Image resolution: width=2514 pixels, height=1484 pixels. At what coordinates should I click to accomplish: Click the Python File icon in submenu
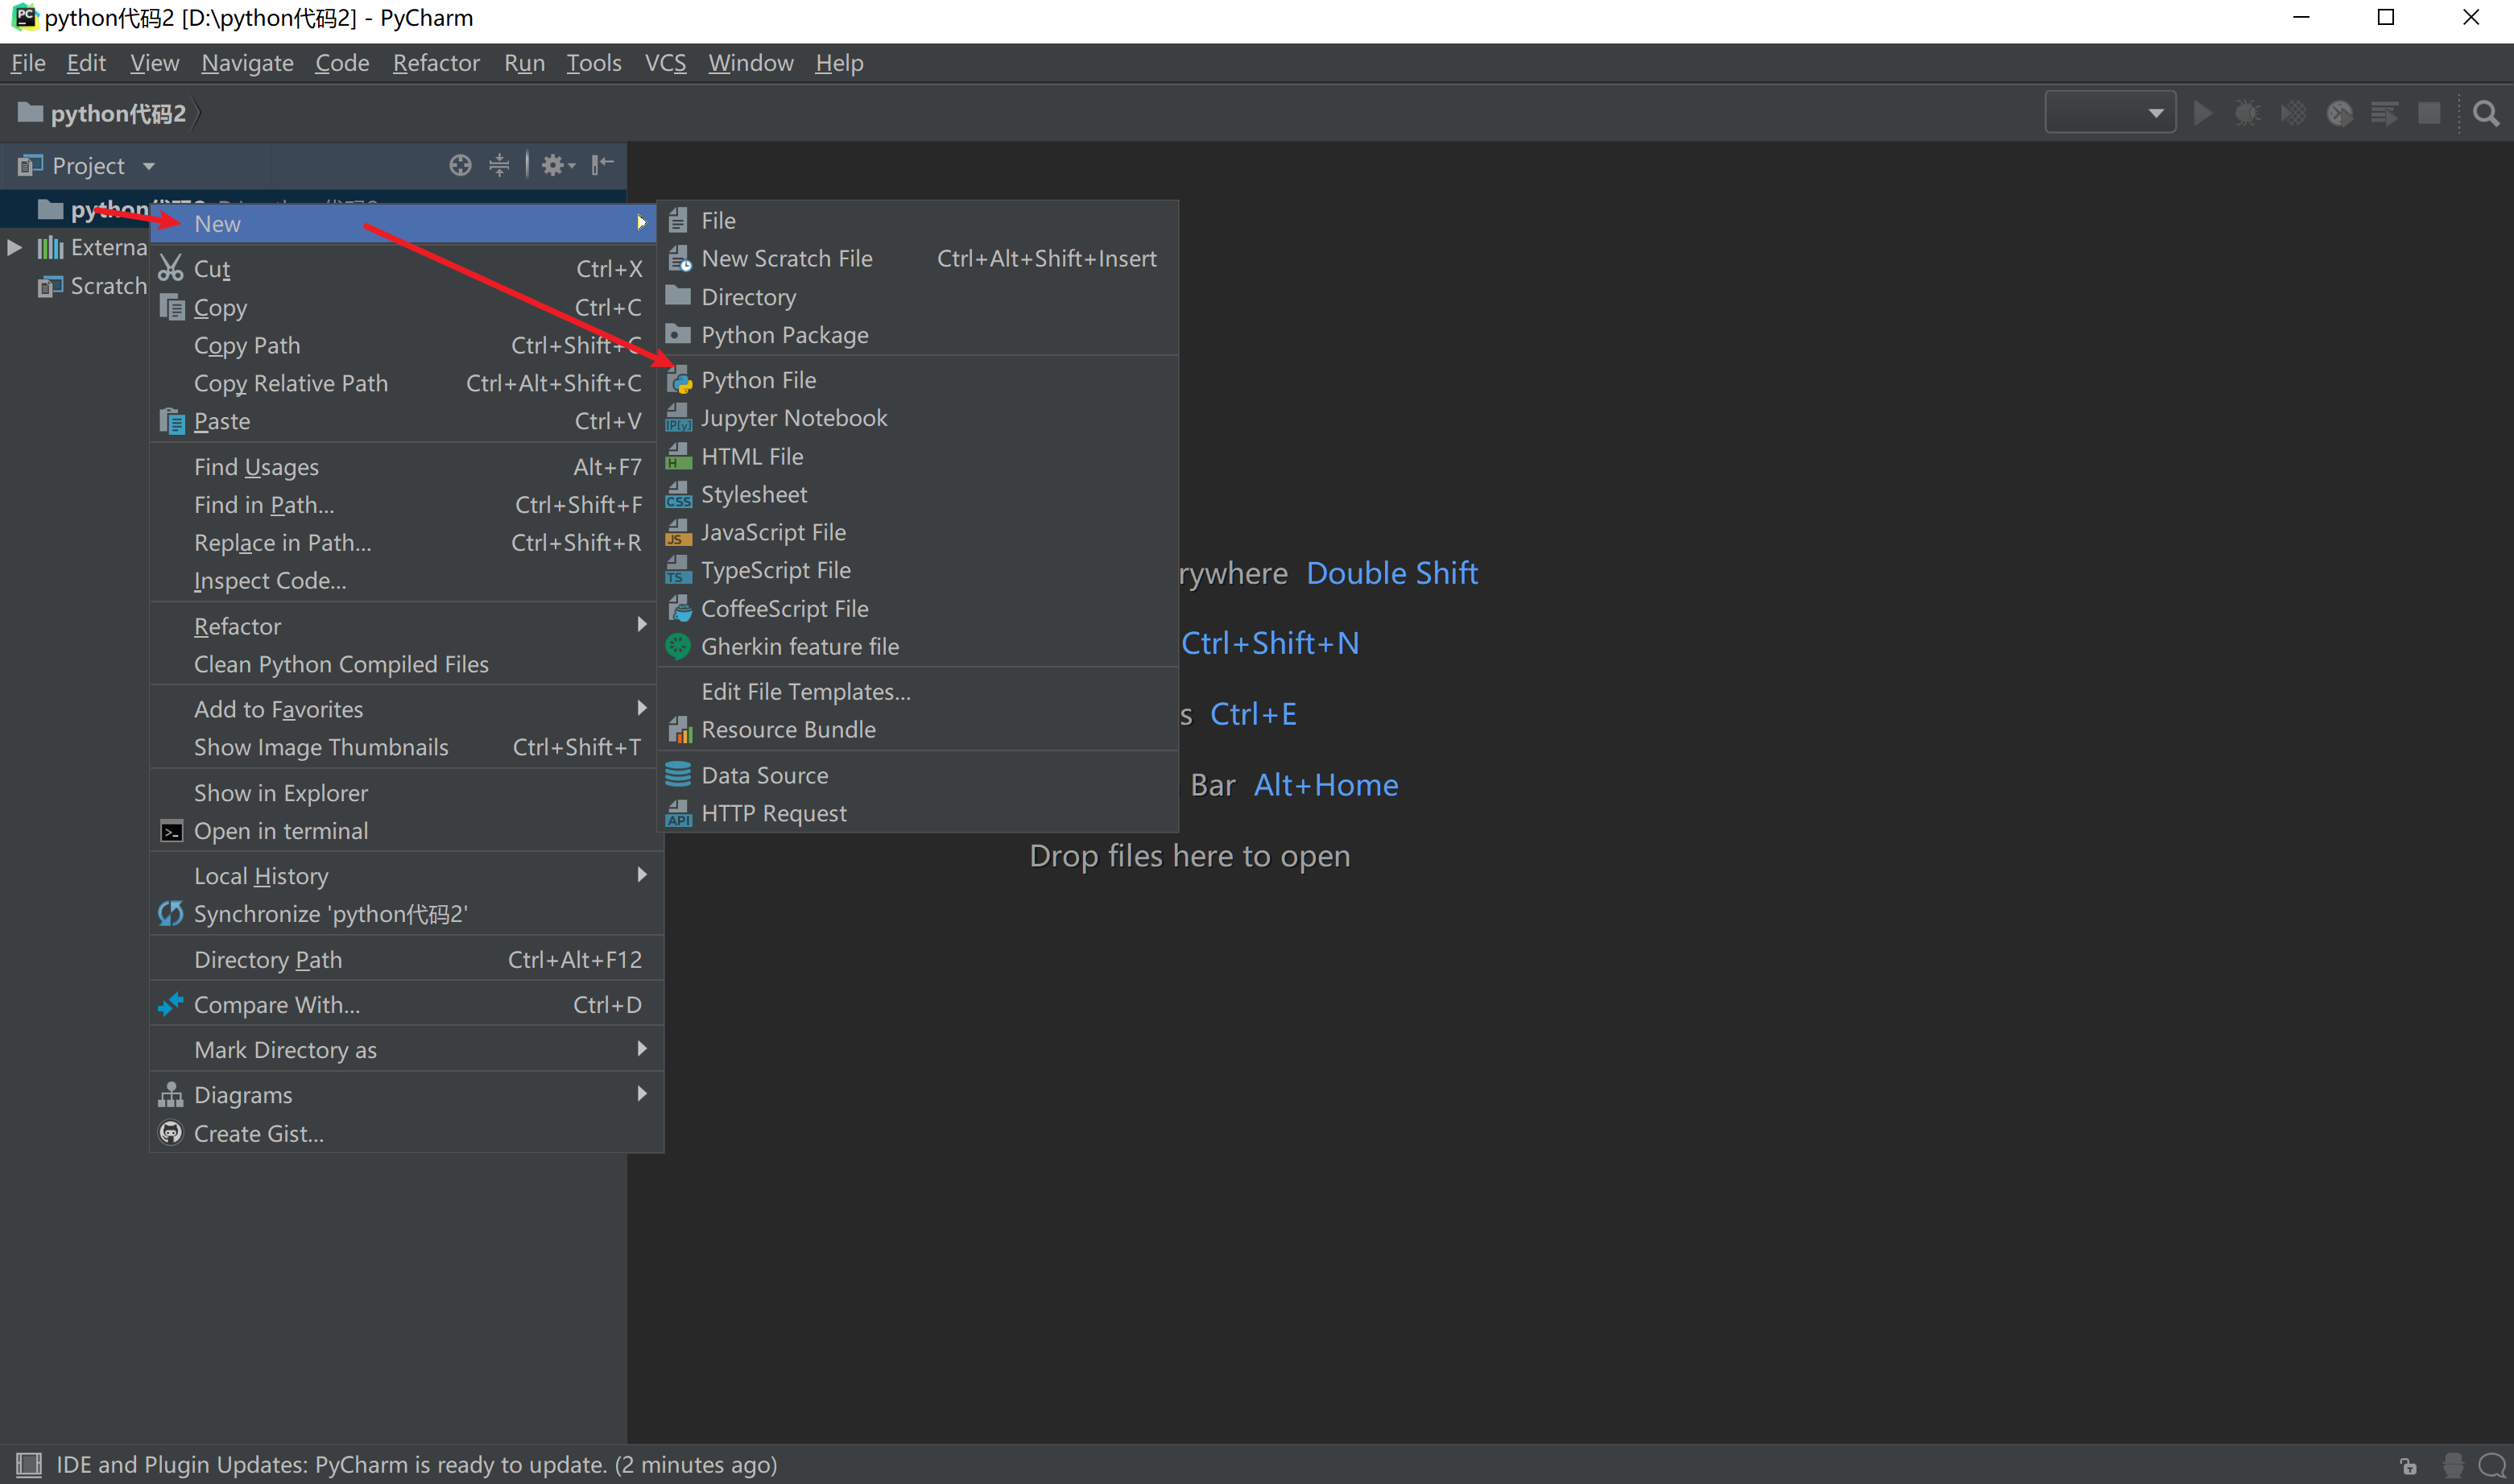[x=679, y=380]
